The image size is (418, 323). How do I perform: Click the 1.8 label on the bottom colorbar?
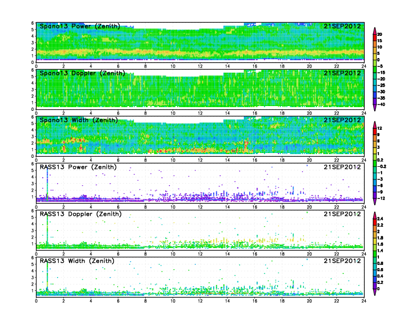click(x=381, y=238)
